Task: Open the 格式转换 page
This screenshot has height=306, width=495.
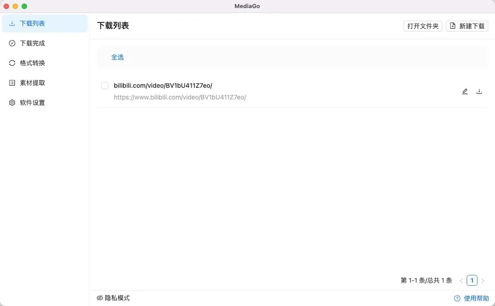Action: click(45, 63)
